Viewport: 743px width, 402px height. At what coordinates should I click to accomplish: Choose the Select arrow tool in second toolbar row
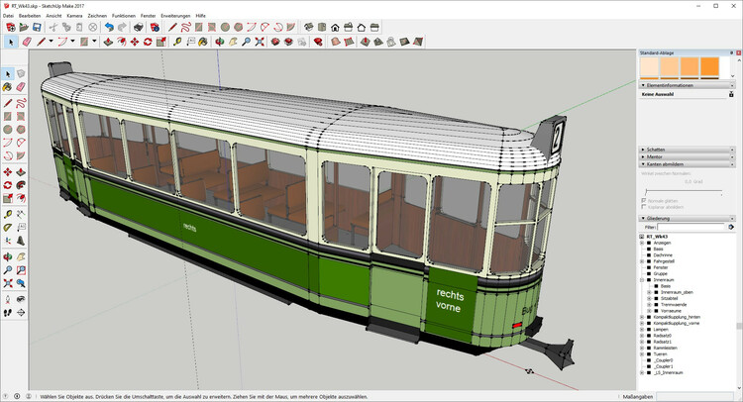(x=11, y=43)
